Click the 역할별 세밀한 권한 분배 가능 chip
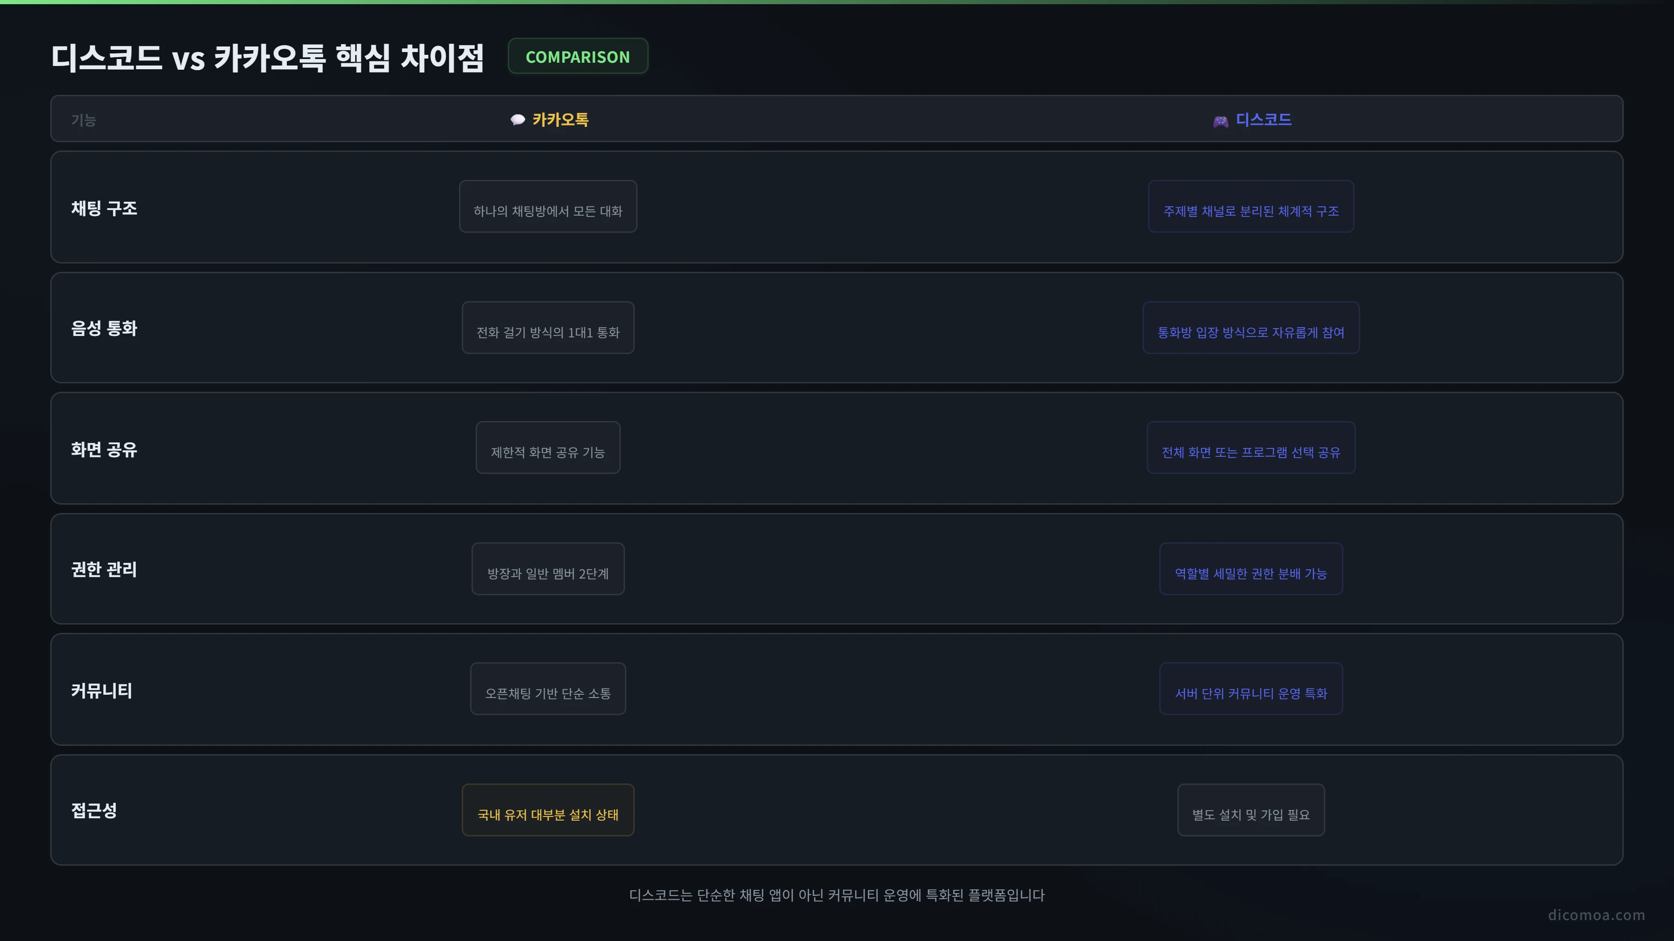The height and width of the screenshot is (941, 1674). pos(1251,569)
